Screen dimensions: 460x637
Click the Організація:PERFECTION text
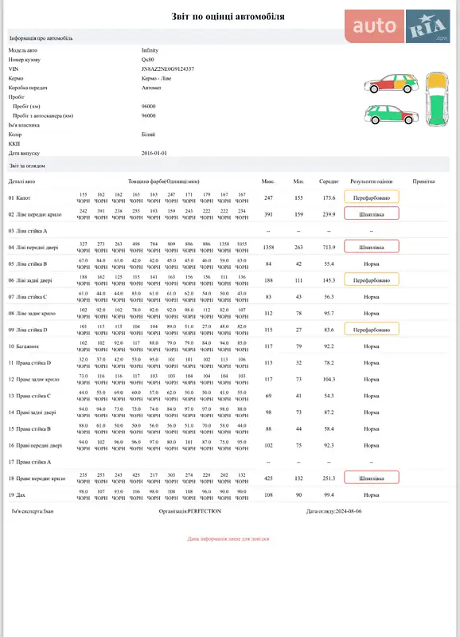pos(190,511)
